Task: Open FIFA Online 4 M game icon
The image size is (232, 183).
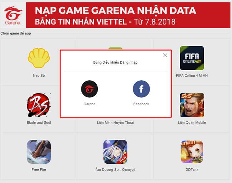Action: click(192, 58)
